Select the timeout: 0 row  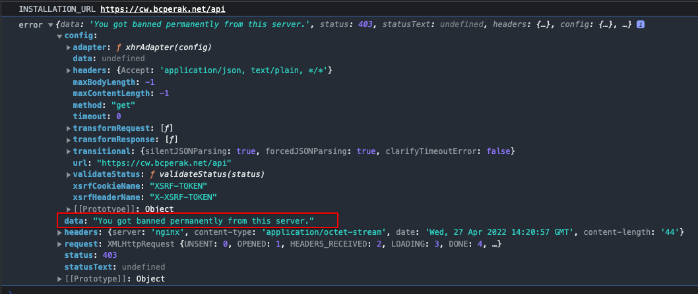click(x=96, y=117)
